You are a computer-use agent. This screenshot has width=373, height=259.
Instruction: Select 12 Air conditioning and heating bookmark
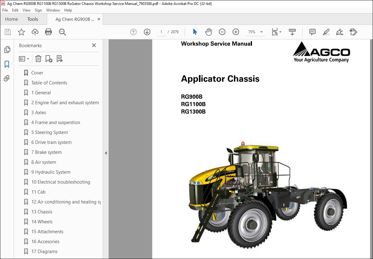point(66,202)
